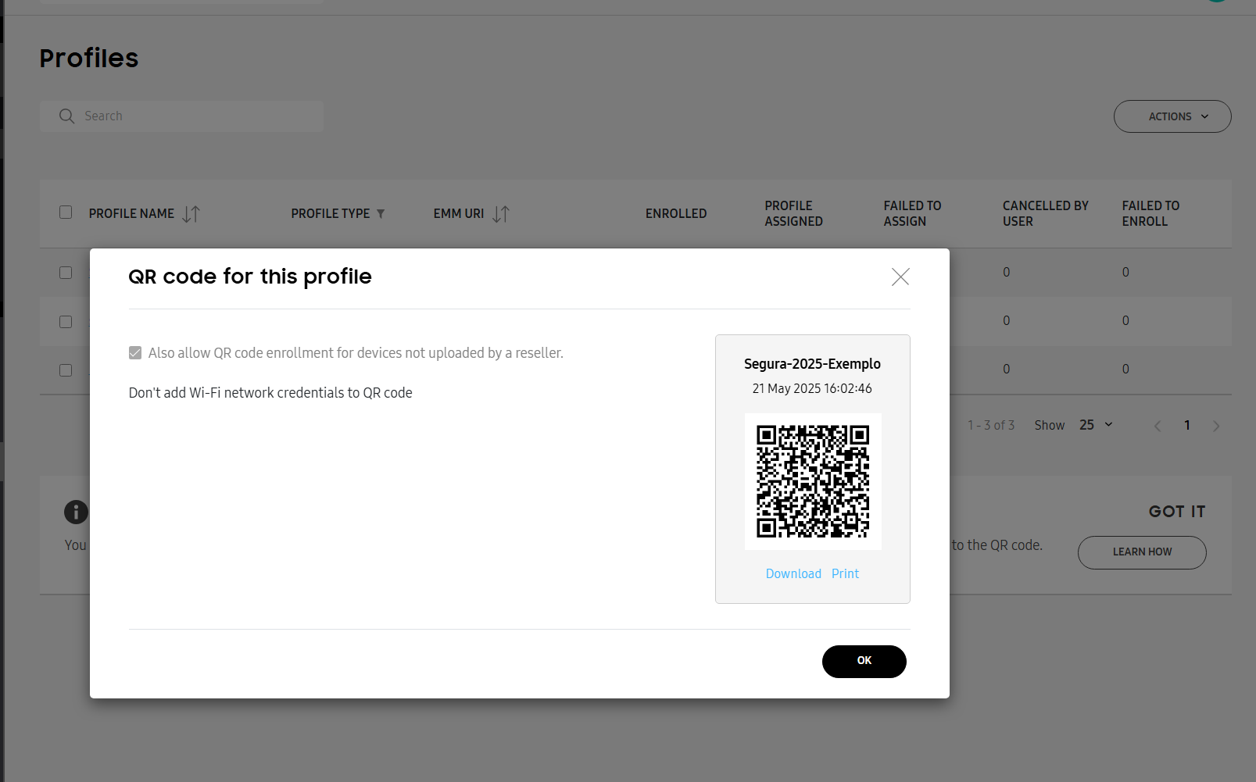Download the QR code image
The image size is (1256, 782).
(x=793, y=573)
